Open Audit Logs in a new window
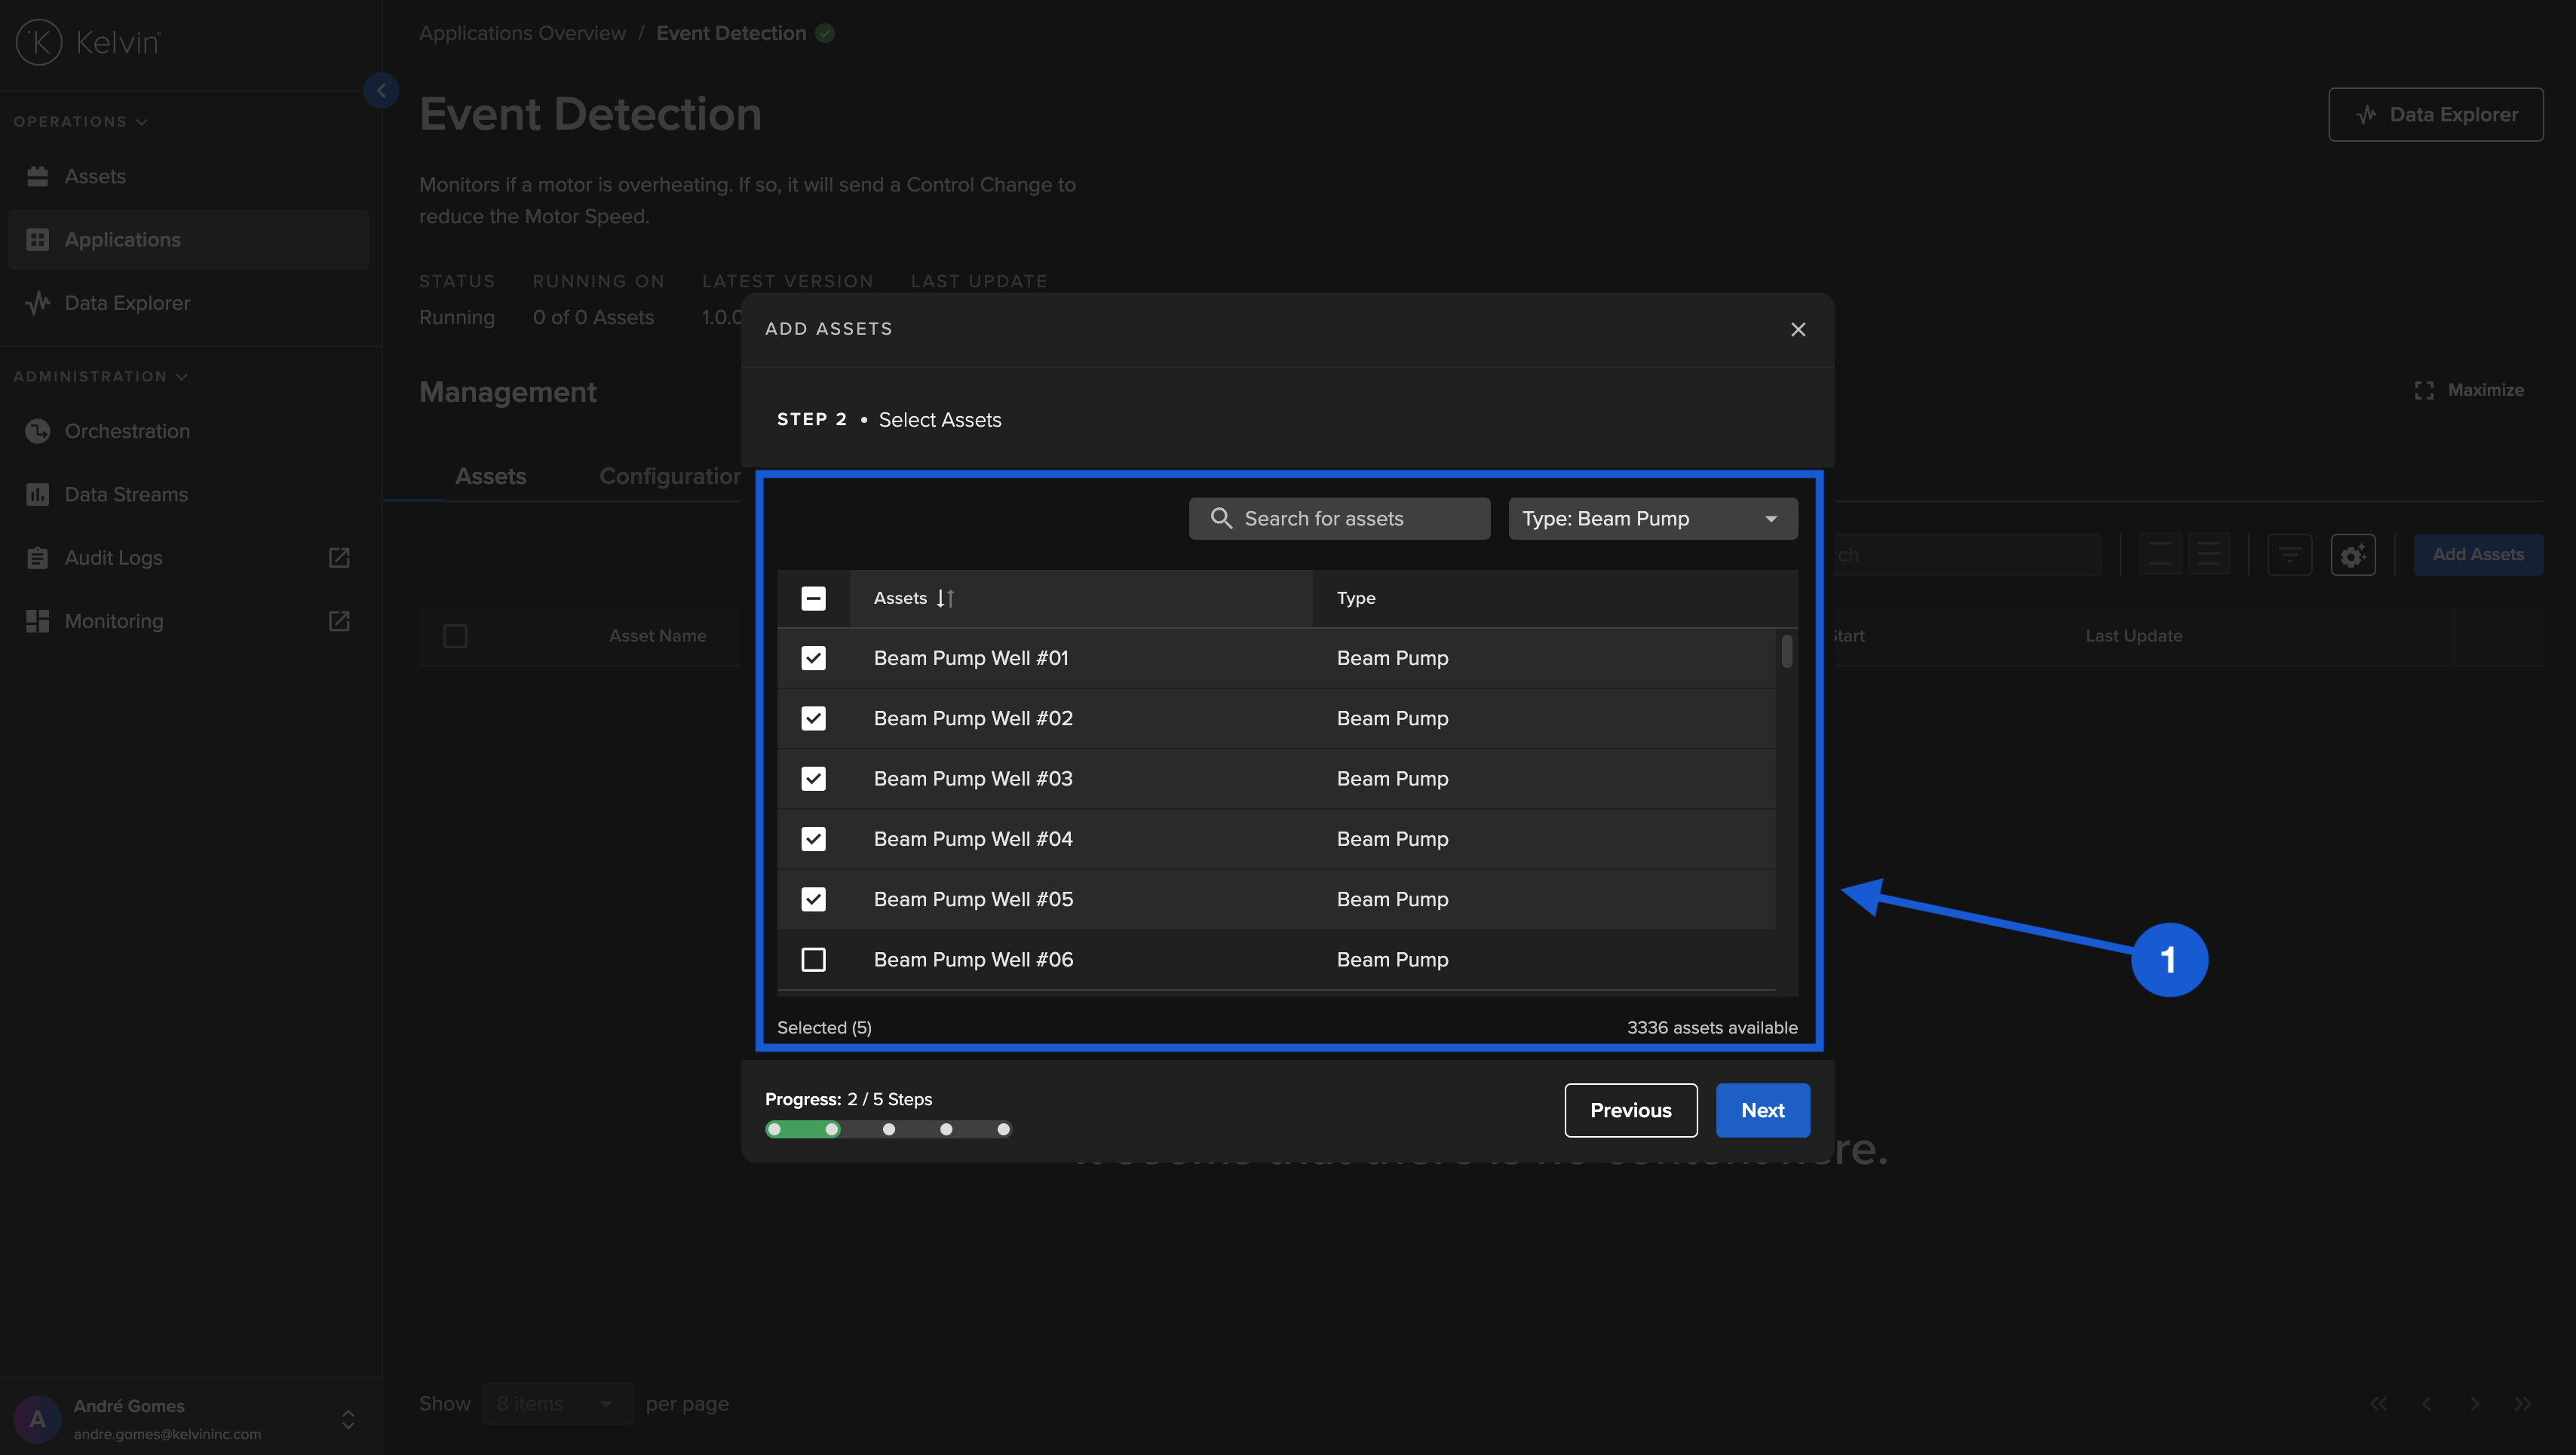 click(x=338, y=558)
